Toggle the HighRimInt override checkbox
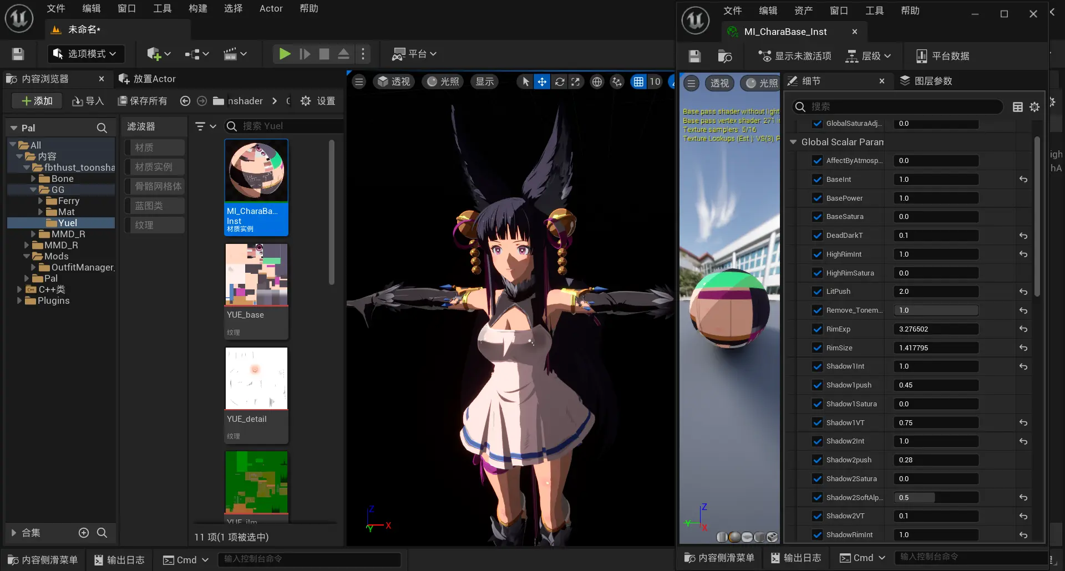The height and width of the screenshot is (571, 1065). (x=817, y=254)
